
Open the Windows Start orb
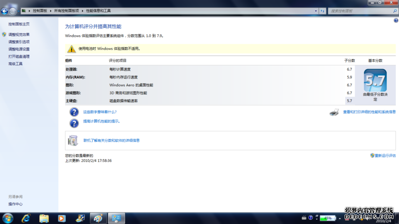7,218
